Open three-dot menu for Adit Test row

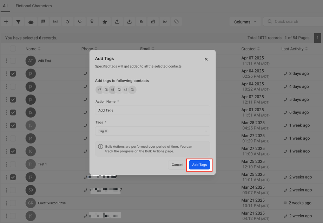pos(6,61)
